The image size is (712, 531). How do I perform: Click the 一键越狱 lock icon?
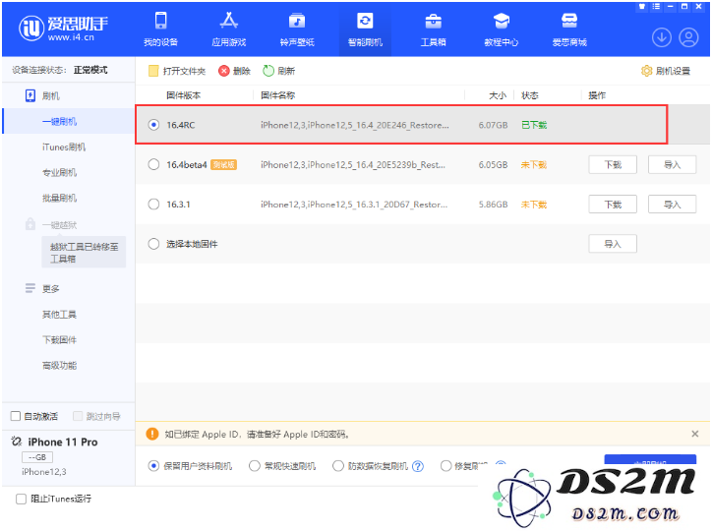(30, 224)
